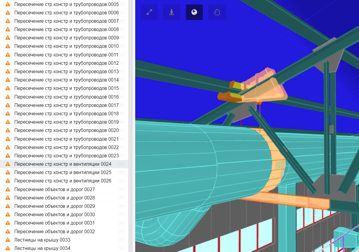
Task: Open Пересечение объектов и дорог 0032
Action: coord(54,231)
